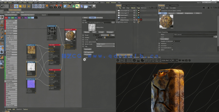The height and width of the screenshot is (112, 219).
Task: Click the Camera object icon
Action: click(x=90, y=6)
